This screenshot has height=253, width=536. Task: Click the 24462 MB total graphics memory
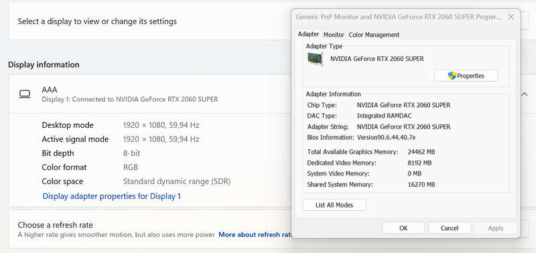coord(421,152)
